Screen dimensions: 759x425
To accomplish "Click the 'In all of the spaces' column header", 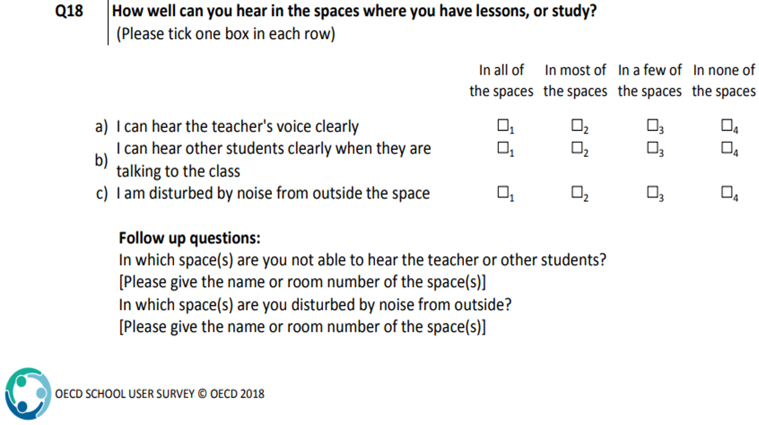I will (x=501, y=80).
